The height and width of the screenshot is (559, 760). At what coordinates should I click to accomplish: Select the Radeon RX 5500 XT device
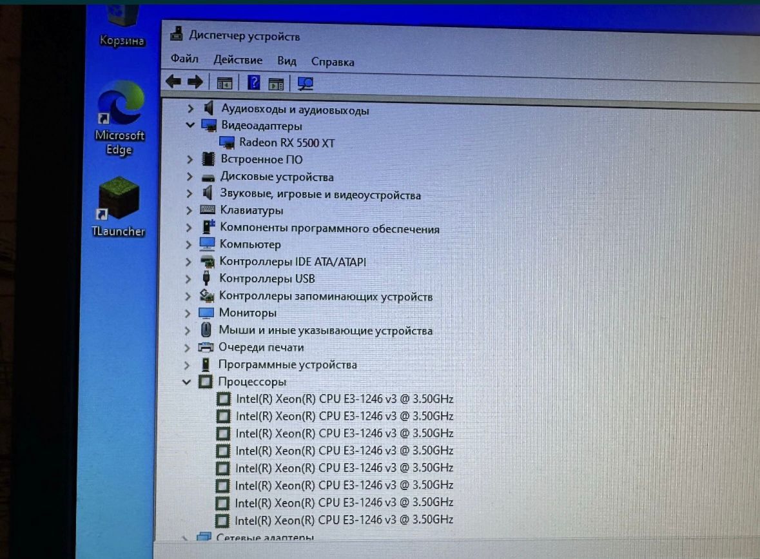[x=286, y=142]
